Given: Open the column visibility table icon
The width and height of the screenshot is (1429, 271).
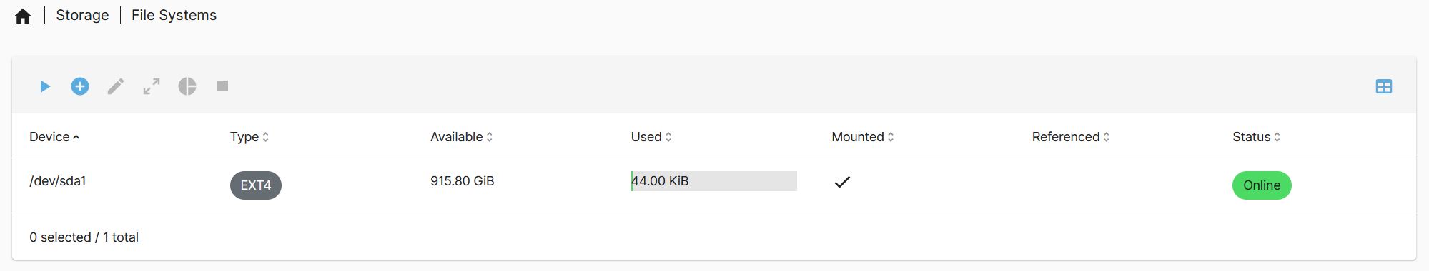Looking at the screenshot, I should point(1384,86).
